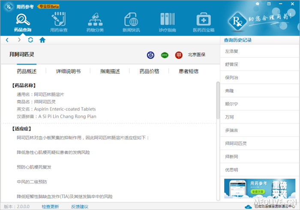This screenshot has height=210, width=300.
Task: Open history entry 顺尔宁
Action: click(260, 104)
